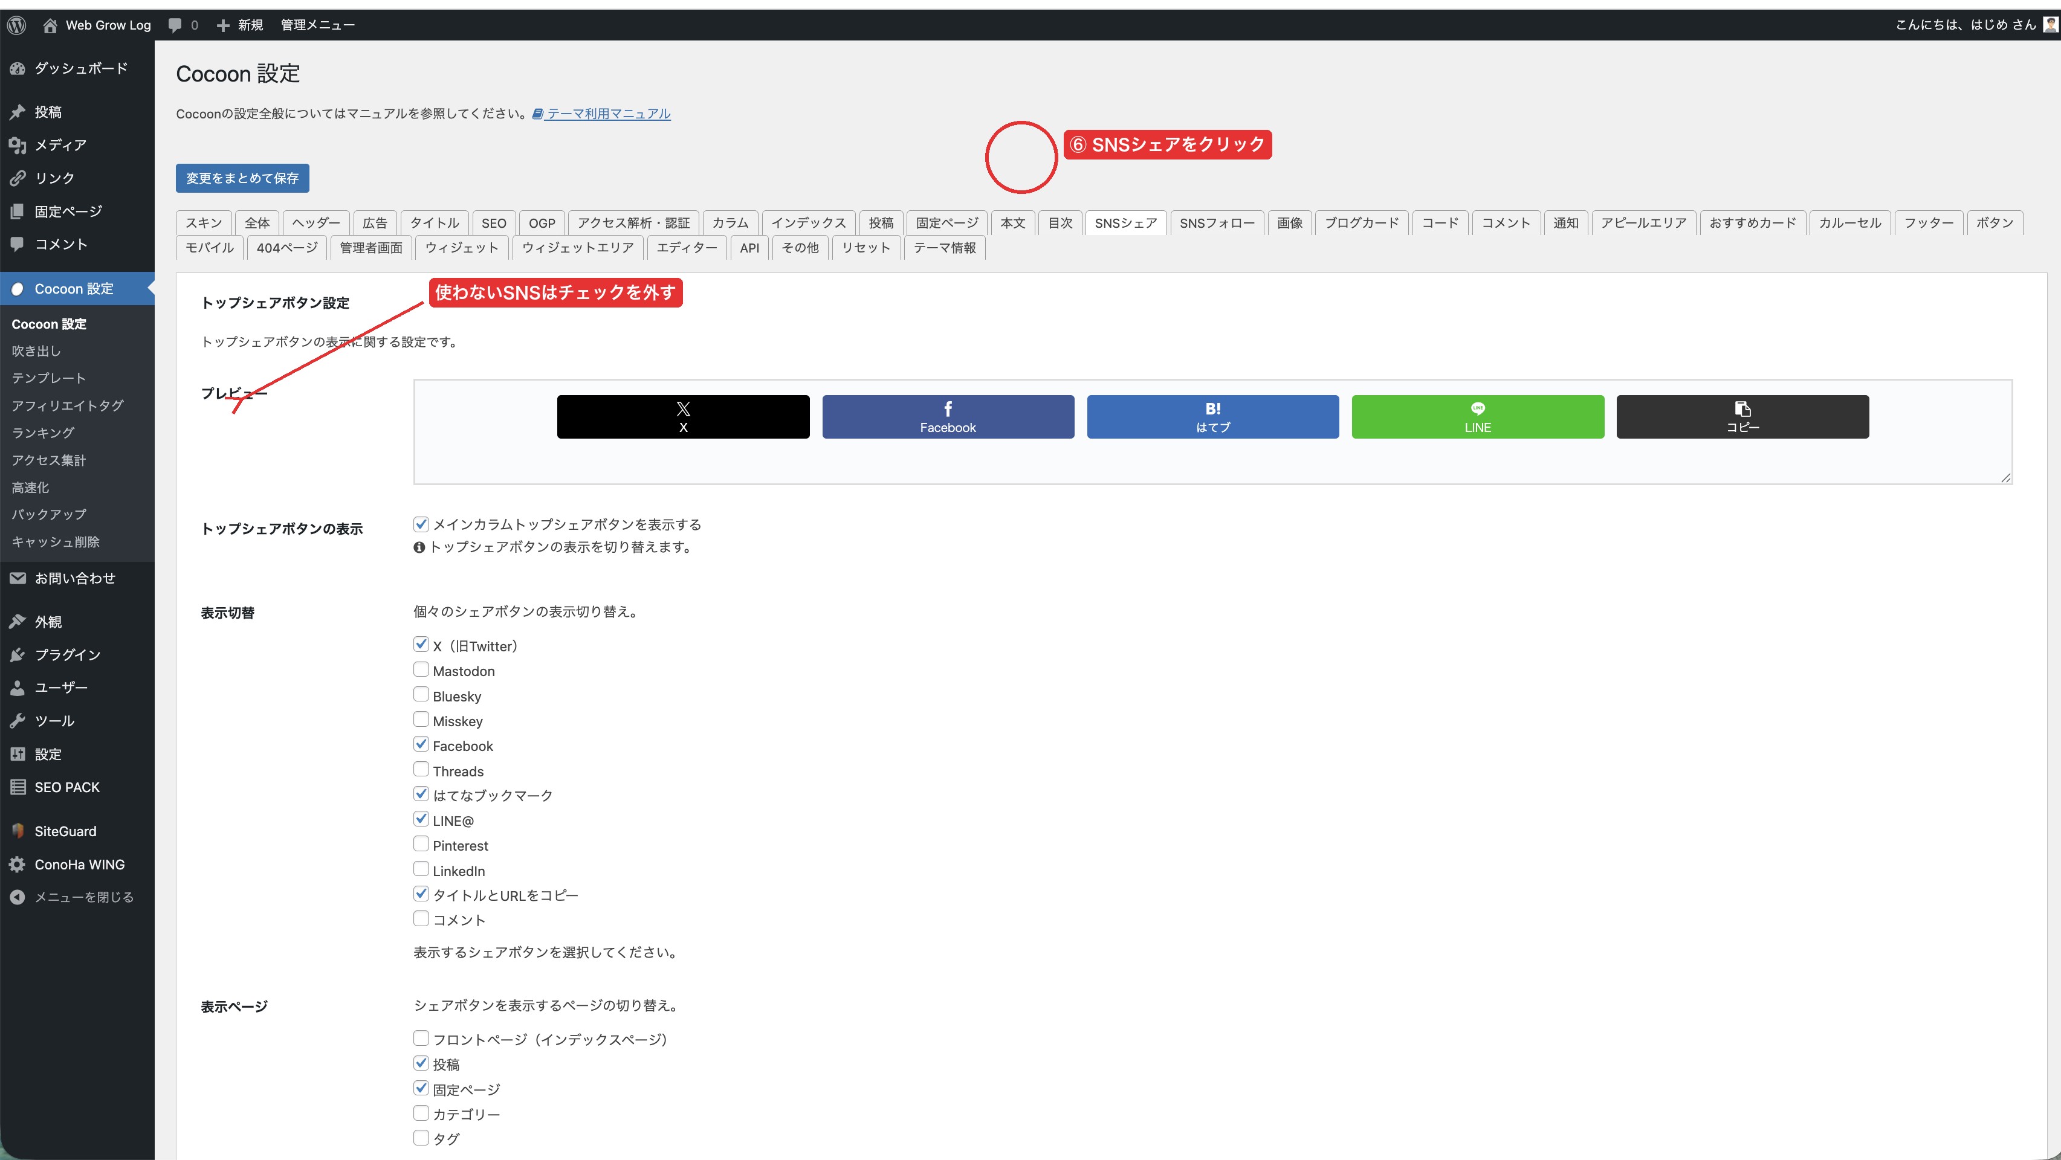The image size is (2061, 1160).
Task: Switch to the ウィジェットエリア tab
Action: [x=578, y=248]
